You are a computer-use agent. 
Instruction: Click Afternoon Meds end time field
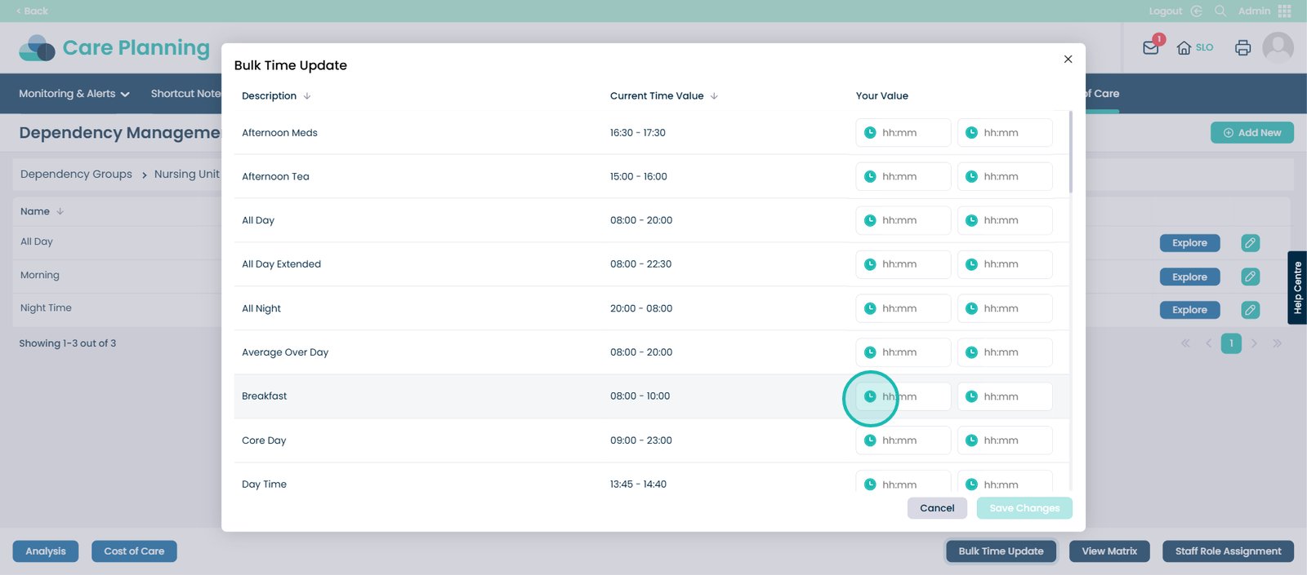(x=1005, y=133)
